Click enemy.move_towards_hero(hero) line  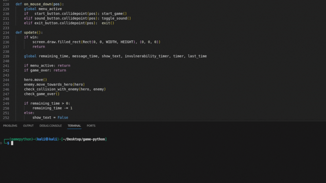[54, 84]
